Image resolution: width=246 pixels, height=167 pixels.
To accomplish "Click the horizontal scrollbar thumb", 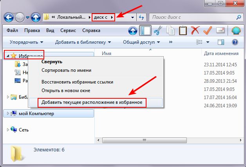I will [145, 140].
